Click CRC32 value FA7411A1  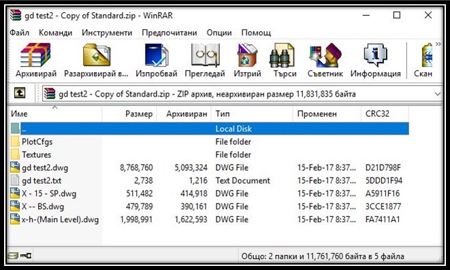tap(383, 219)
